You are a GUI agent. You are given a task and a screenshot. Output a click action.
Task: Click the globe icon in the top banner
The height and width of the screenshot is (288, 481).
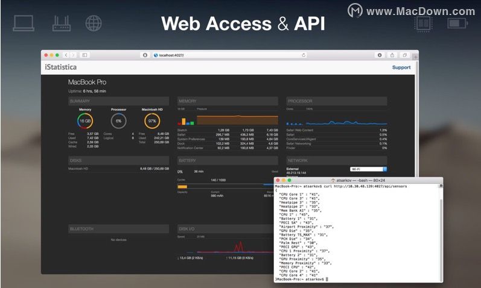[x=94, y=23]
